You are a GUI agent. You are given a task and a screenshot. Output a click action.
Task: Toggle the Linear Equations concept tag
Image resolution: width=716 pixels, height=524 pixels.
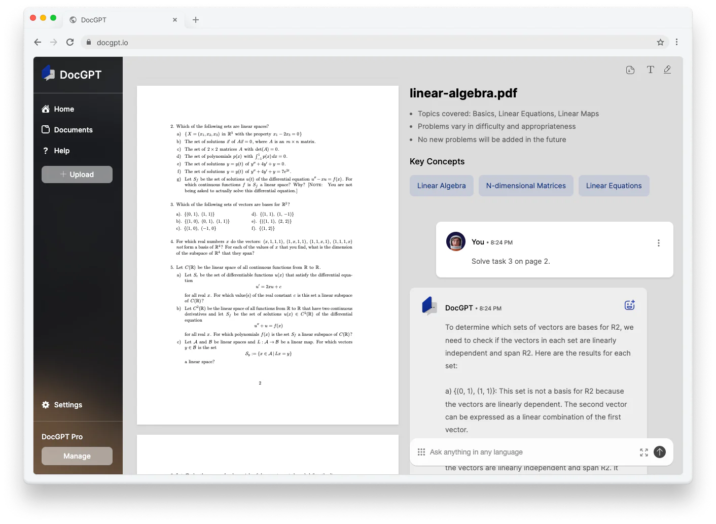[614, 186]
